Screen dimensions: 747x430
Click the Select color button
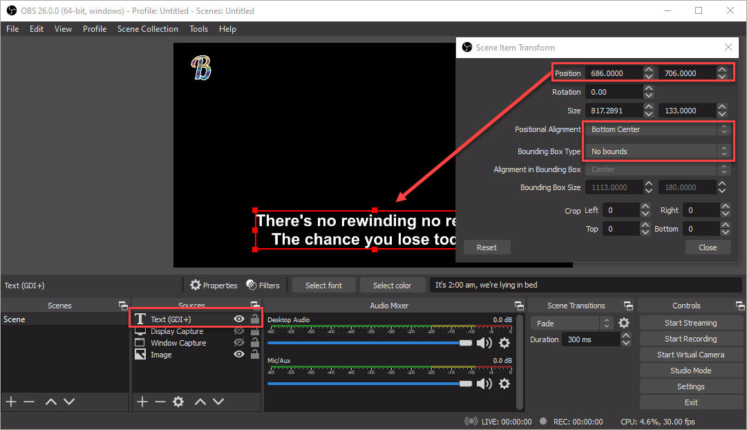click(x=392, y=285)
